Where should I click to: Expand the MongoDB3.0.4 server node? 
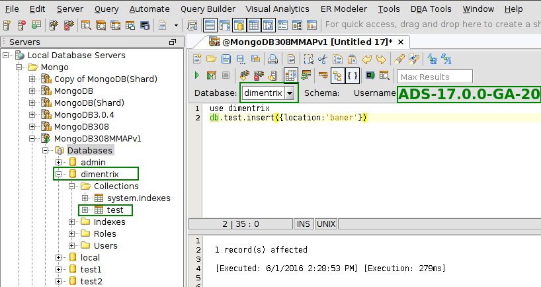(x=32, y=114)
